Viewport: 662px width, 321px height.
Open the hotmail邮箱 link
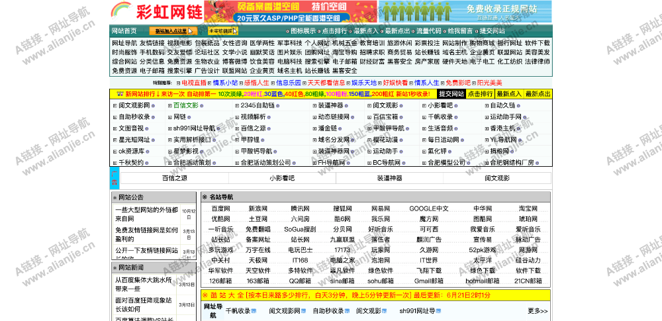coord(483,281)
